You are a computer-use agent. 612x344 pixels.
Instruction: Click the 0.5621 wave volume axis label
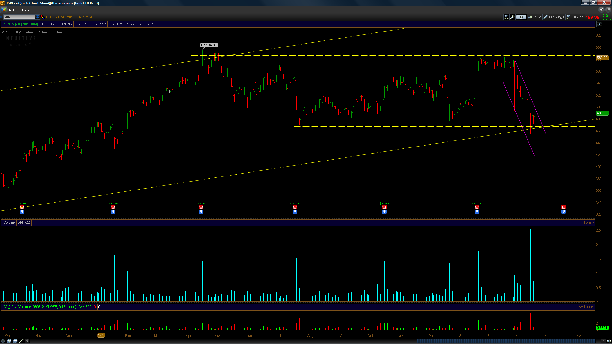[x=602, y=328]
